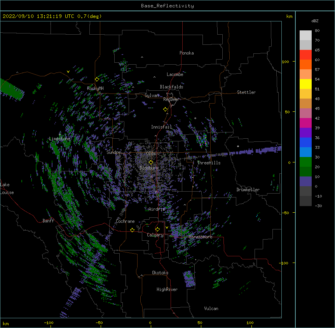Click the radar site diamond between Olds and Didsbury
The image size is (335, 328).
tap(151, 162)
